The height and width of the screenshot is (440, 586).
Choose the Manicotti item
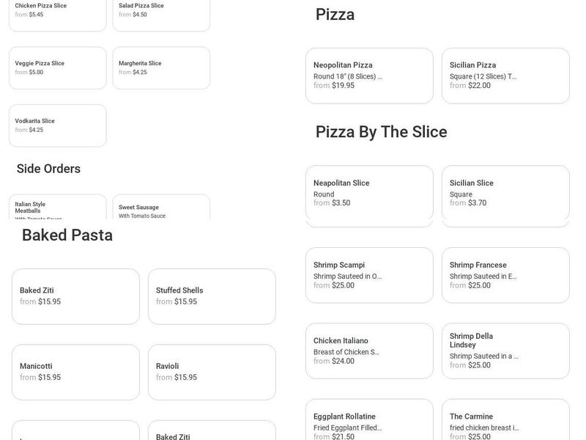click(x=75, y=373)
